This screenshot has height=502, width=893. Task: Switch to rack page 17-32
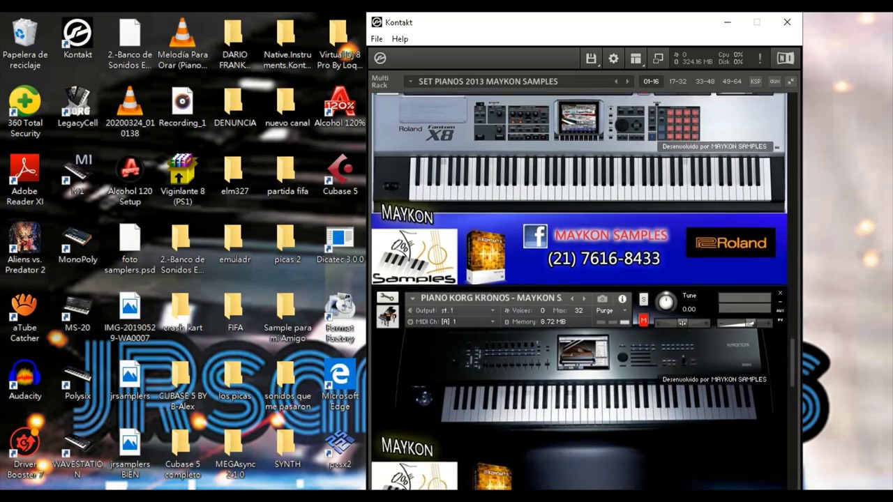tap(677, 82)
